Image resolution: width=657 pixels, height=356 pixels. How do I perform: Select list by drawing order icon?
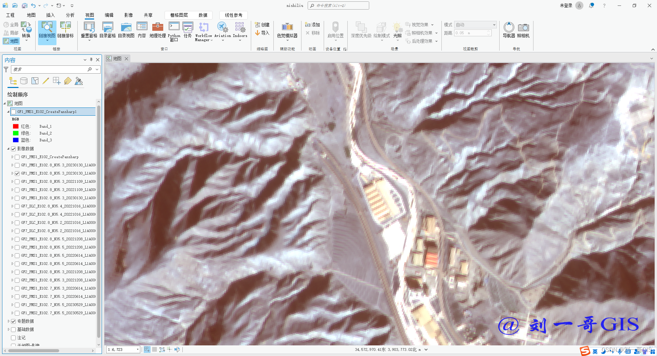click(13, 81)
